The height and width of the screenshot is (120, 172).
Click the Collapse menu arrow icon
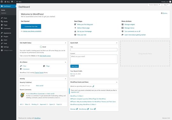click(2, 50)
